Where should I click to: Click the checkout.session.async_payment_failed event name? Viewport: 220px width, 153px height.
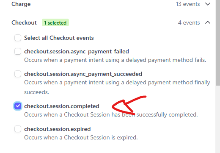click(x=77, y=52)
